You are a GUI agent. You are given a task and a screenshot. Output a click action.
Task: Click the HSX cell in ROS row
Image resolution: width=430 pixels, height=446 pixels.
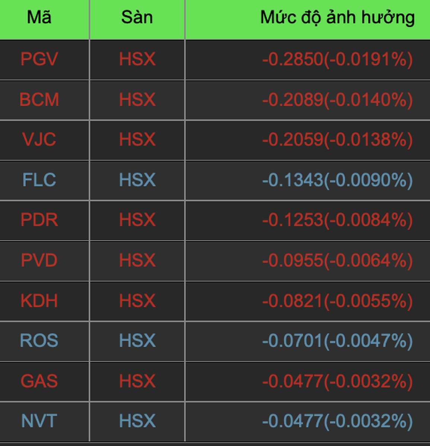137,341
